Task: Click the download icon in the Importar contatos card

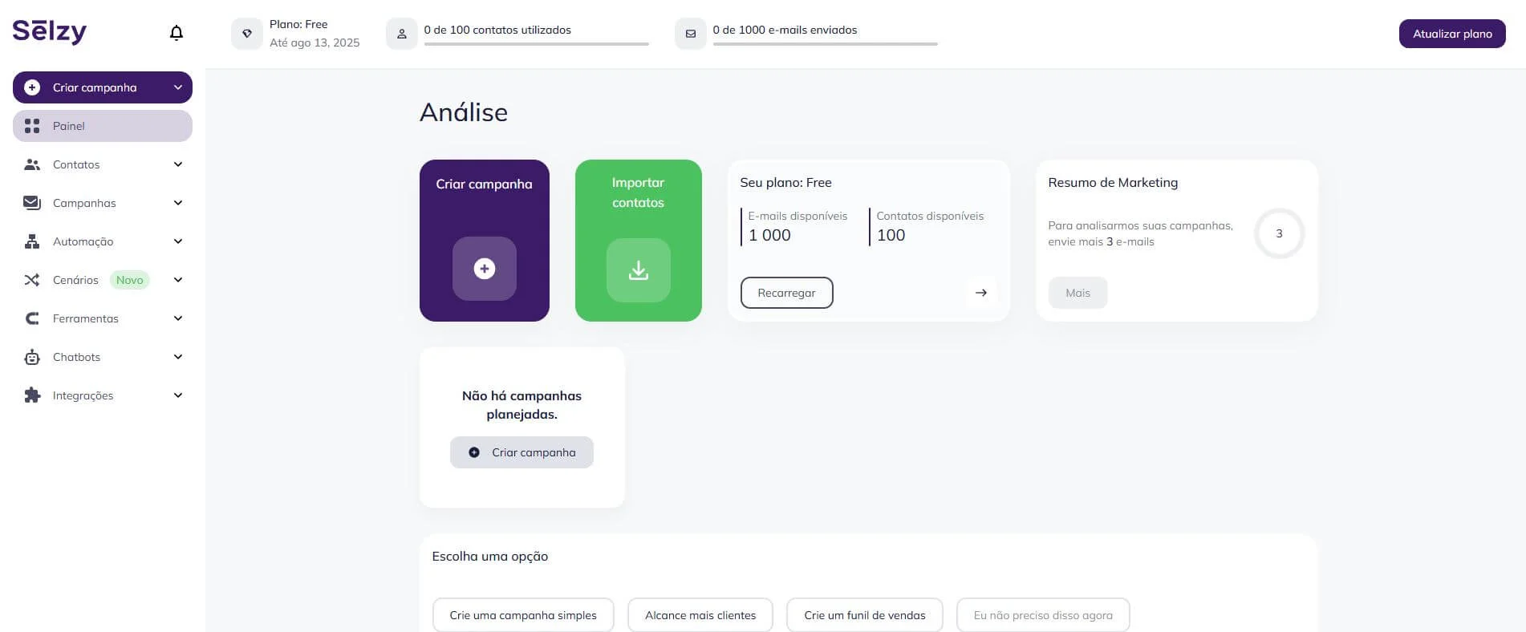Action: (x=639, y=270)
